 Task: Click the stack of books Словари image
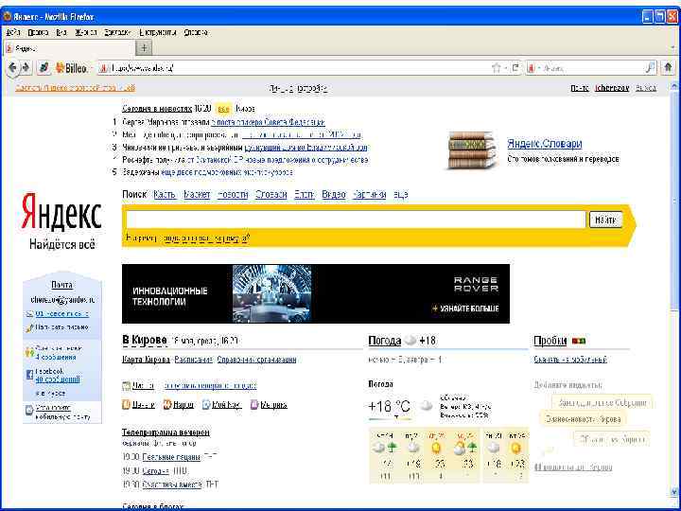pyautogui.click(x=471, y=150)
